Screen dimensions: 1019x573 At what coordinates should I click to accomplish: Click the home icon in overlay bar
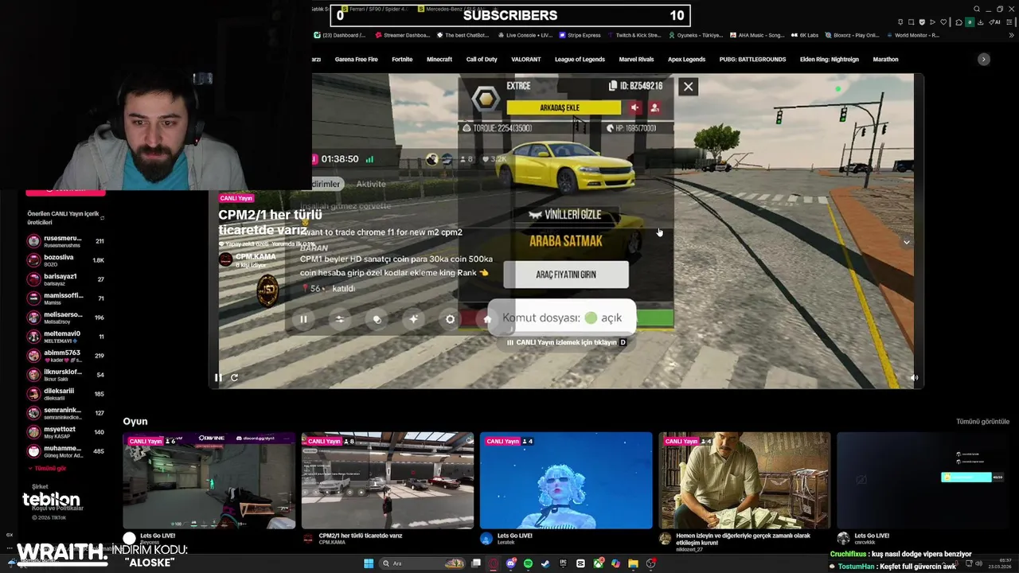[486, 319]
